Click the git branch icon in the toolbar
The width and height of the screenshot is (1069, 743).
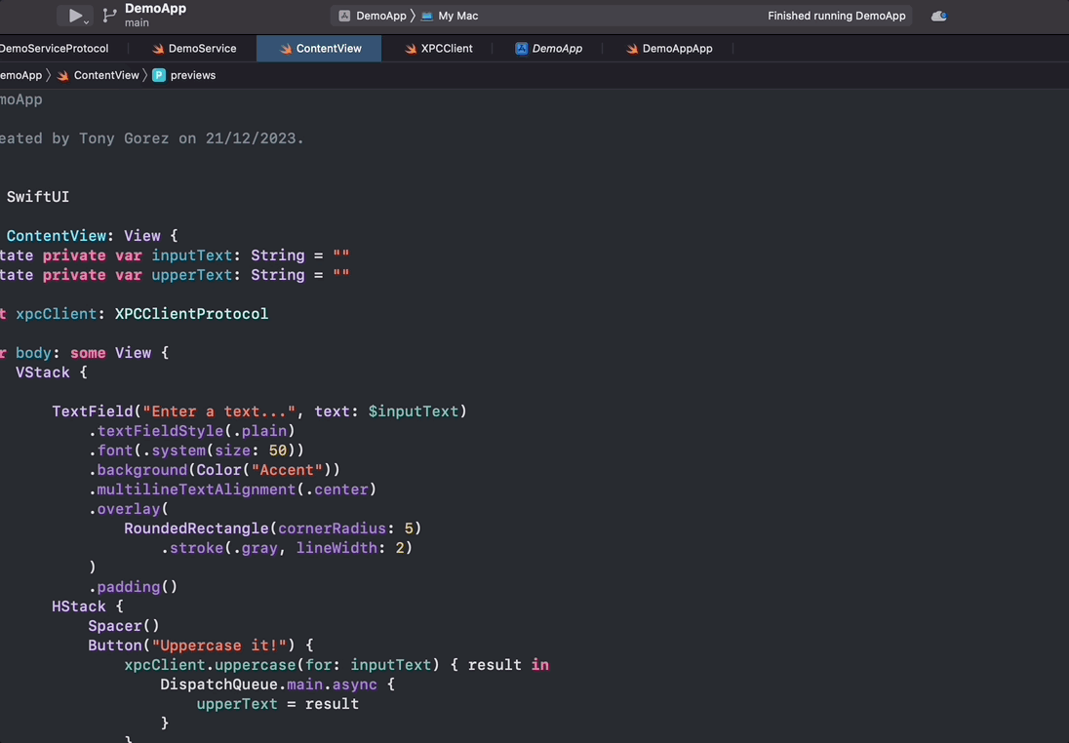109,16
